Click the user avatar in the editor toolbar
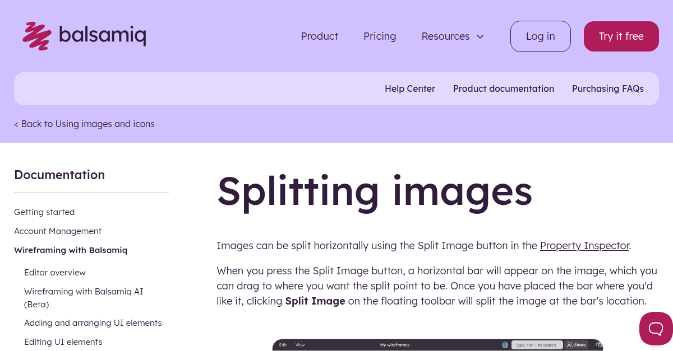Screen dimensions: 673x351 (599, 345)
